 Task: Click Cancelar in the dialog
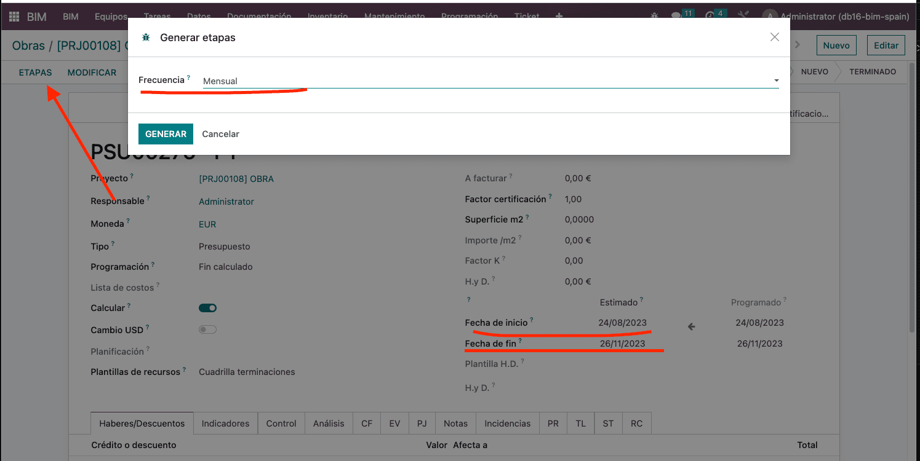[x=220, y=134]
